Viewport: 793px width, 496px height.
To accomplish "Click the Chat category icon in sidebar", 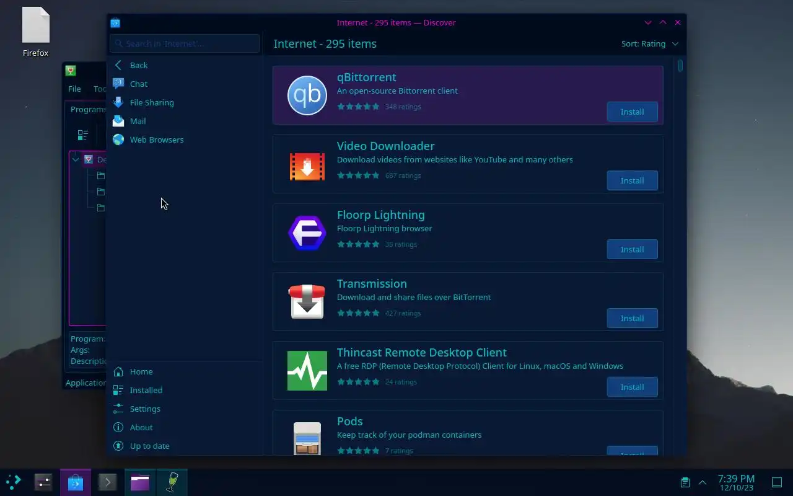I will (118, 84).
